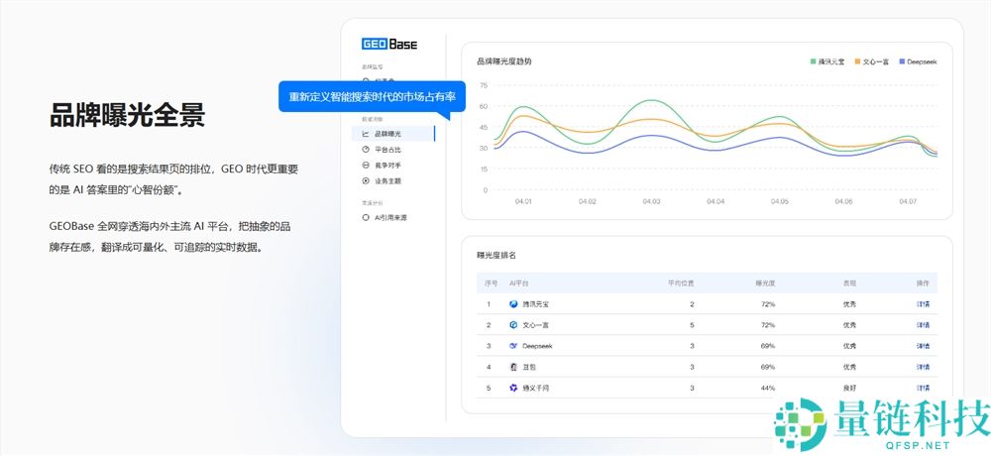Click the 文心一言 name in ranking table

[x=535, y=325]
